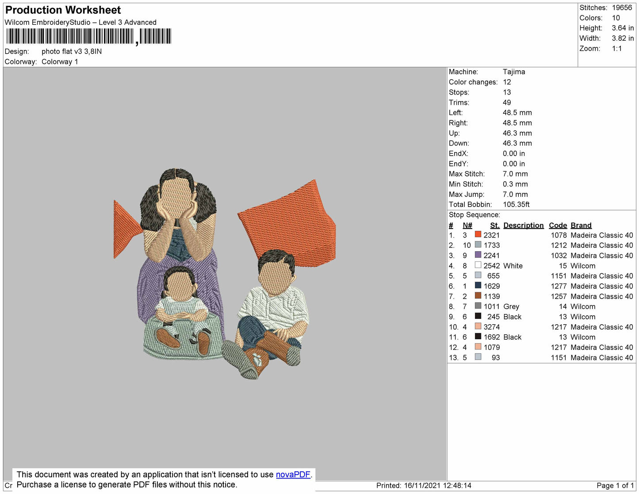The image size is (639, 494).
Task: Click the Min Stitch value 0.3 mm
Action: tap(515, 184)
